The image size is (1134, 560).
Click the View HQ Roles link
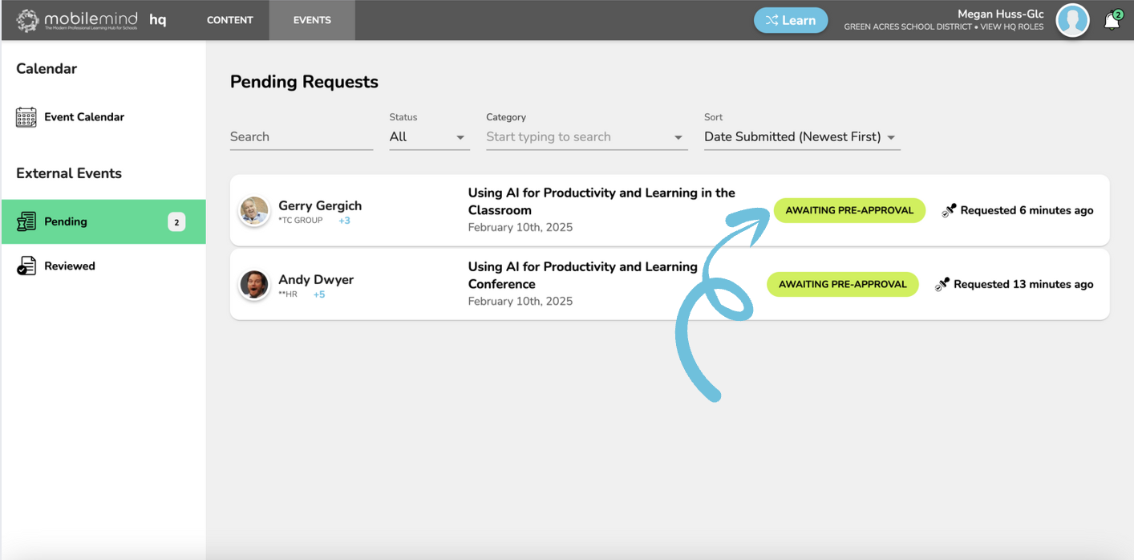click(x=1013, y=27)
